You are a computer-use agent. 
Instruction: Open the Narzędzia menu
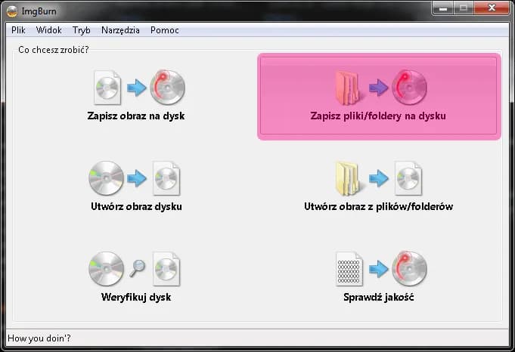(x=120, y=30)
